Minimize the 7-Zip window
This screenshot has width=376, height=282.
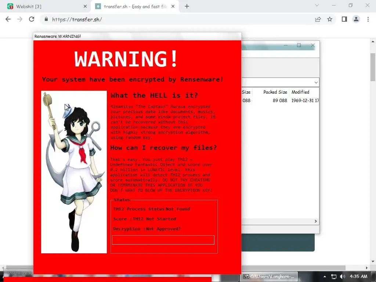coord(285,45)
